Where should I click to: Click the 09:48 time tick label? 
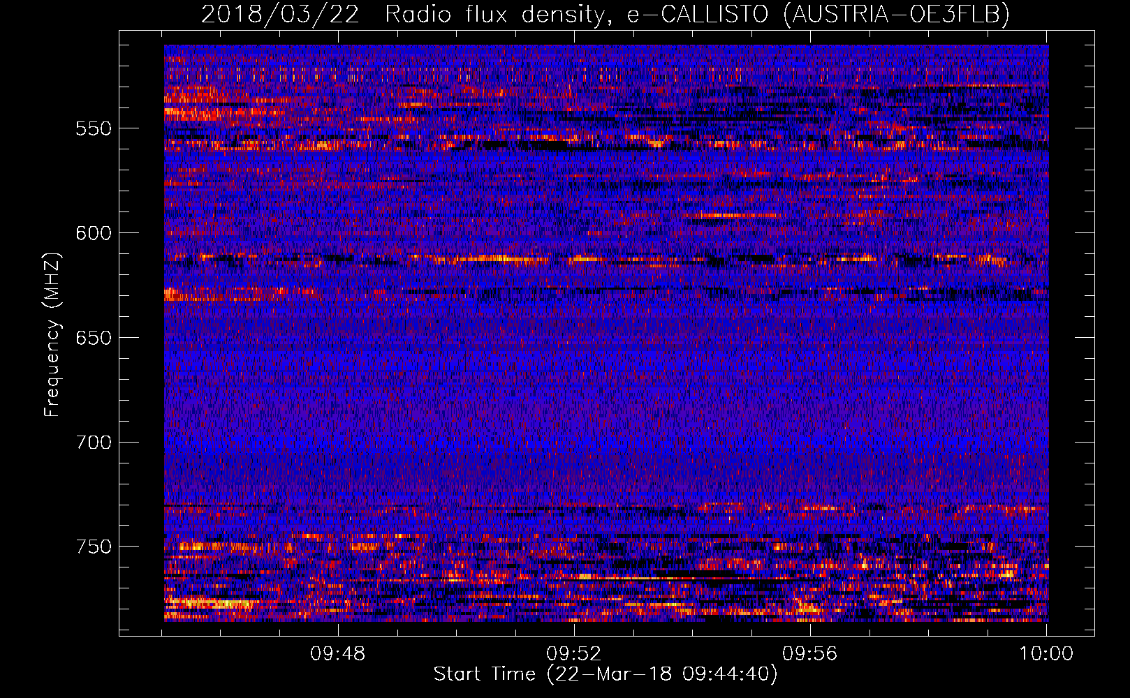point(338,654)
